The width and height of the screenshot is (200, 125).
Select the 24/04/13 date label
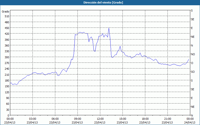190,122
